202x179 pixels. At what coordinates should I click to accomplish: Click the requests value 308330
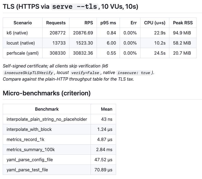(58, 53)
